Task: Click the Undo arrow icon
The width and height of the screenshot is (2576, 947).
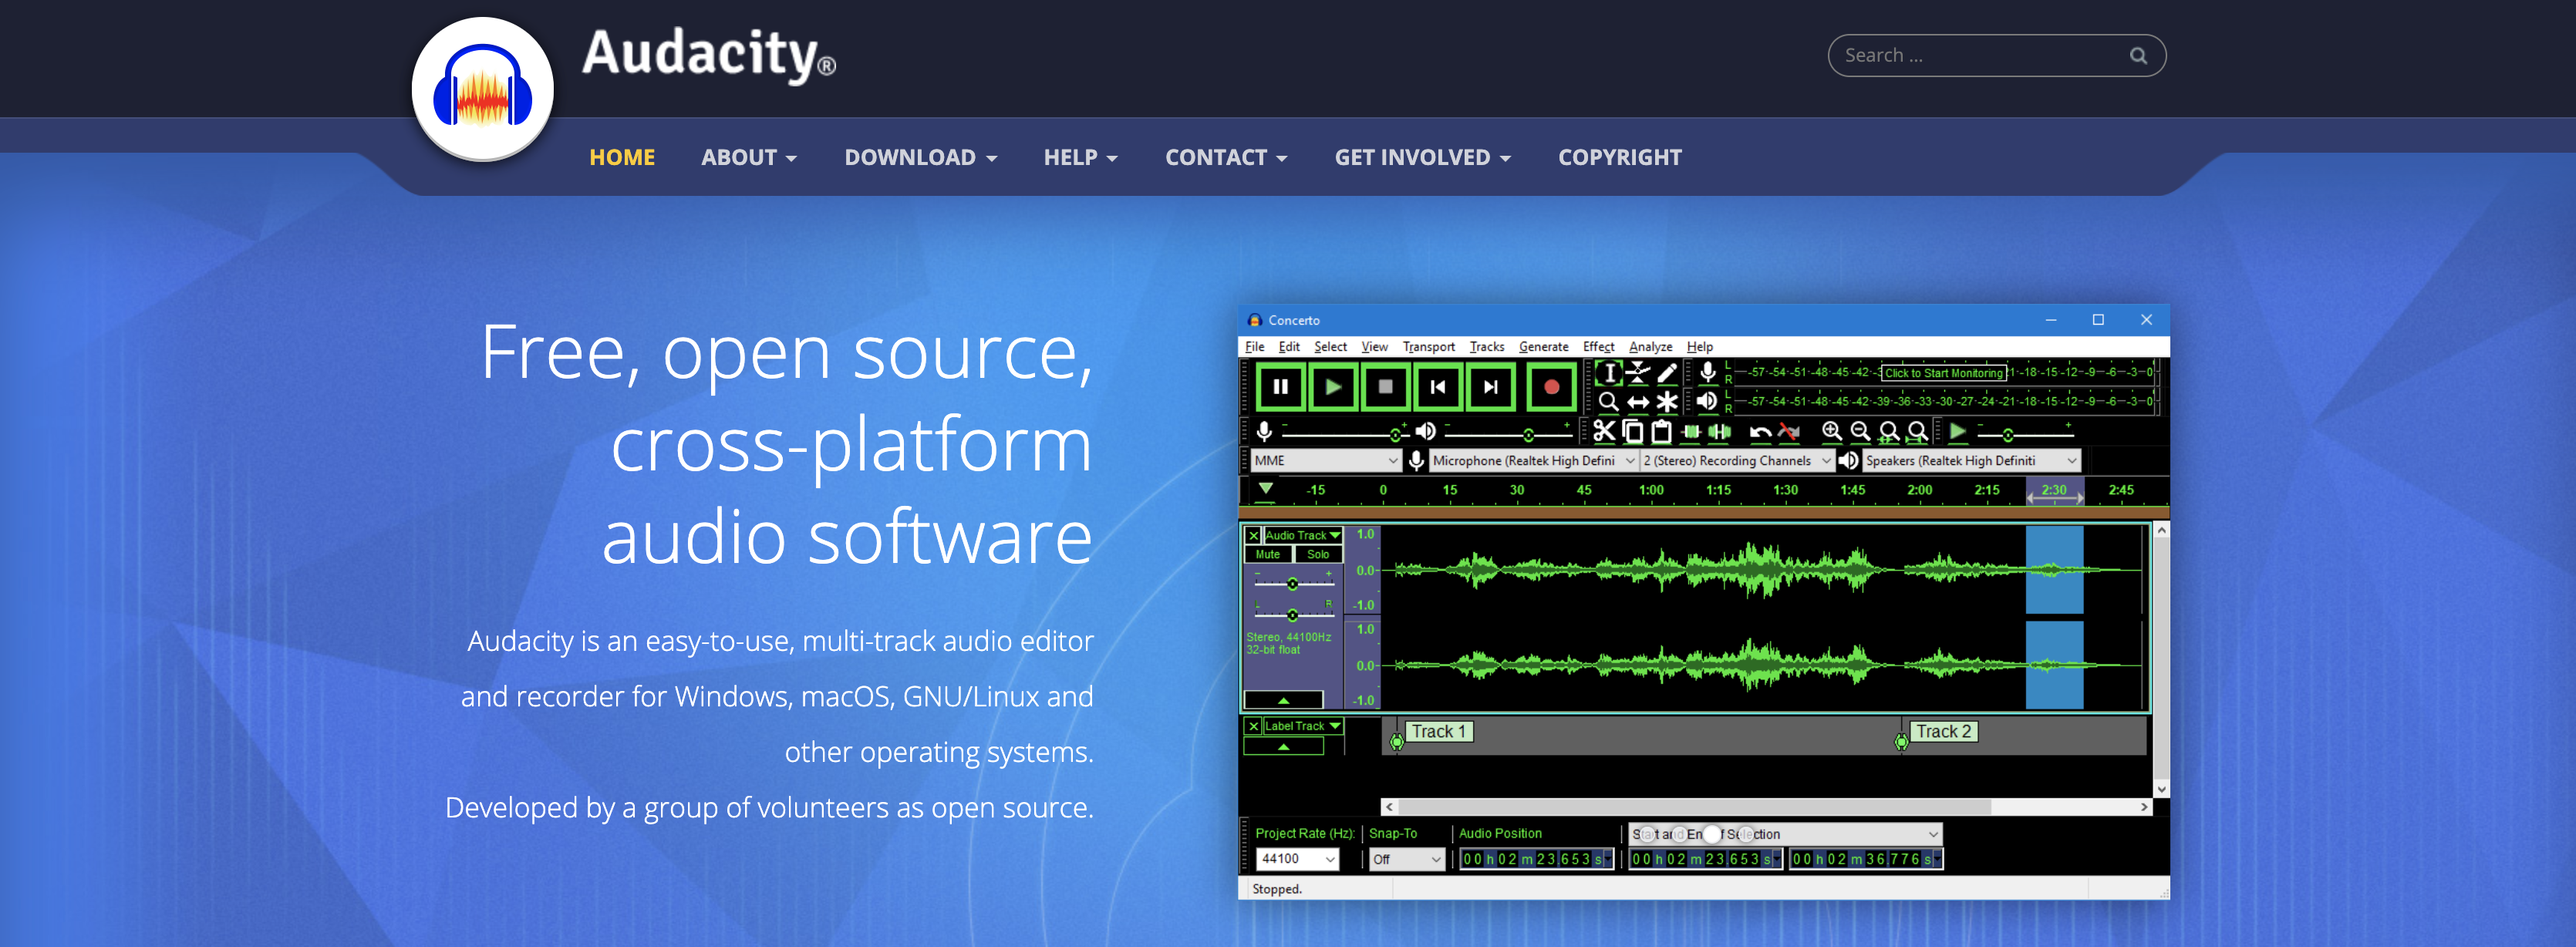Action: [x=1760, y=432]
